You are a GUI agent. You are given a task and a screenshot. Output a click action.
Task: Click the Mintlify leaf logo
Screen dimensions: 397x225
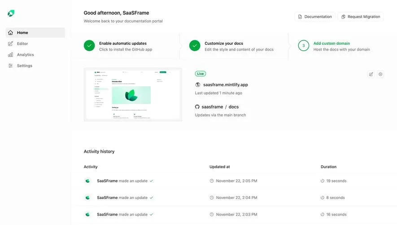11,13
